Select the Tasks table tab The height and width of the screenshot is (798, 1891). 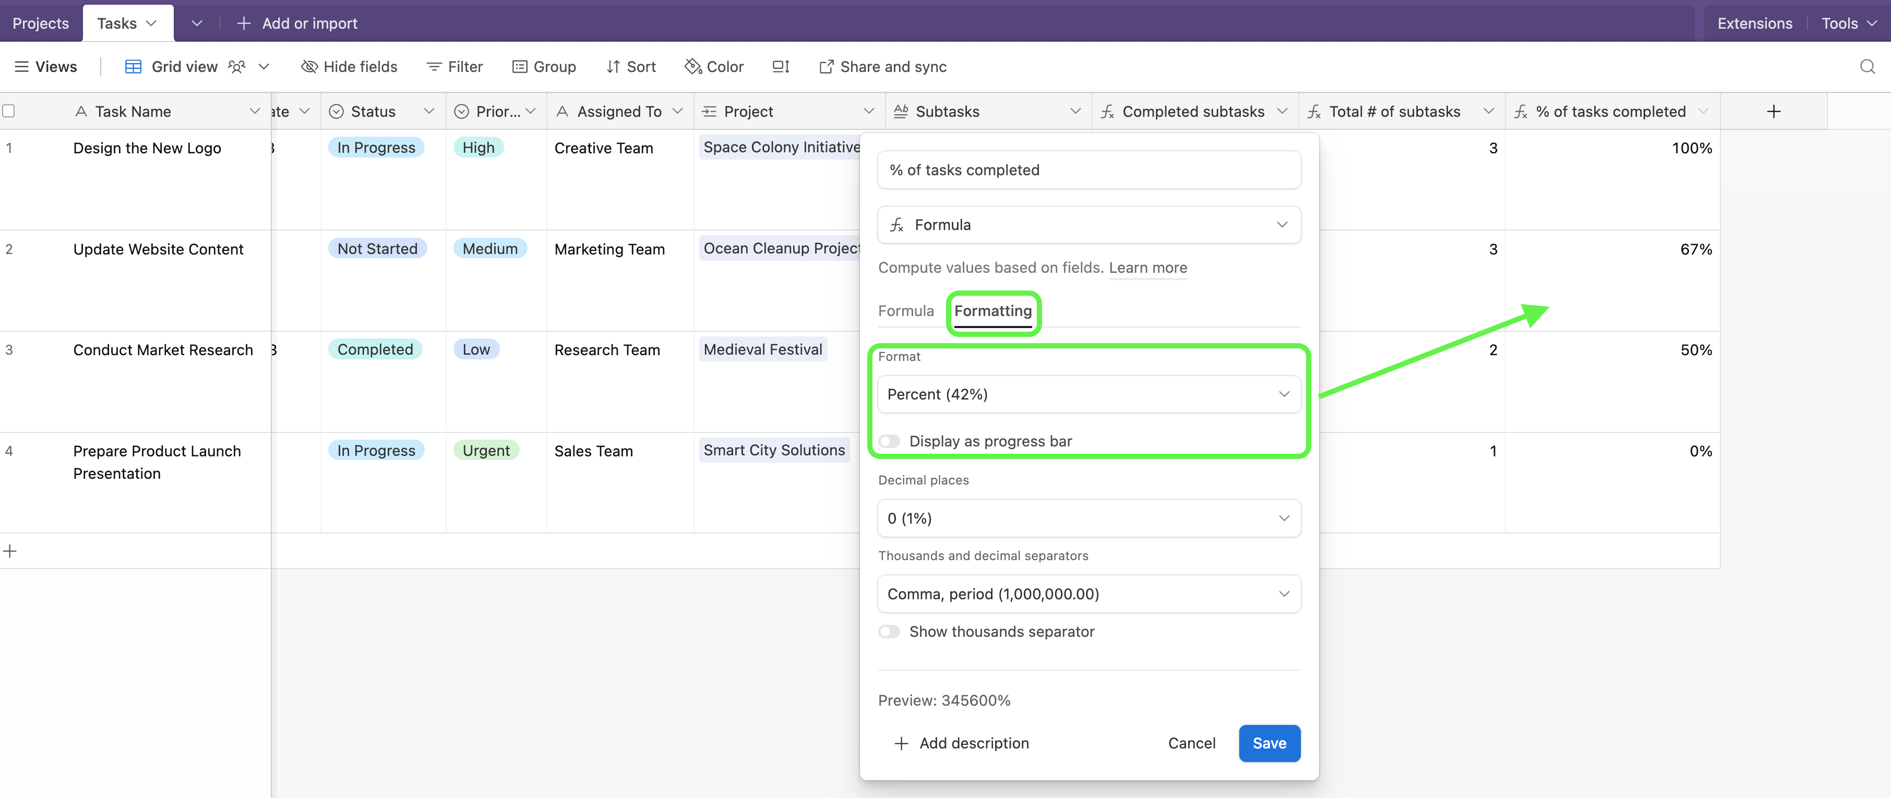tap(128, 23)
